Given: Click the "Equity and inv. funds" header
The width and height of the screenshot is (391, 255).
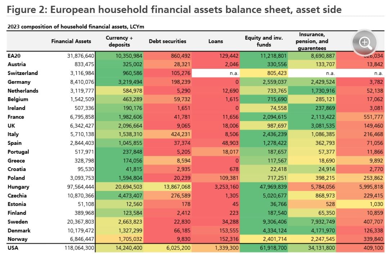Looking at the screenshot, I should click(x=264, y=41).
